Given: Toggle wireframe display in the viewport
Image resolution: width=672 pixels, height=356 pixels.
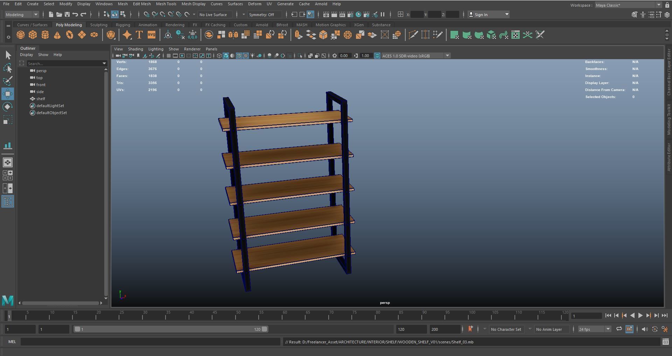Looking at the screenshot, I should [x=219, y=56].
